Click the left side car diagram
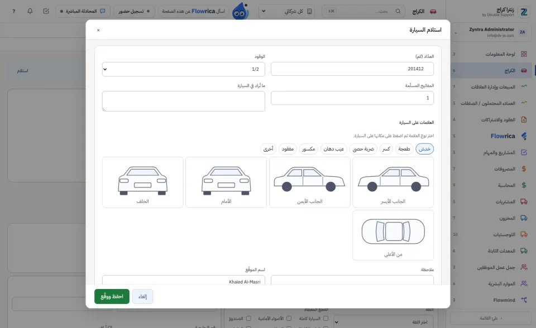The image size is (536, 328). pos(393,182)
